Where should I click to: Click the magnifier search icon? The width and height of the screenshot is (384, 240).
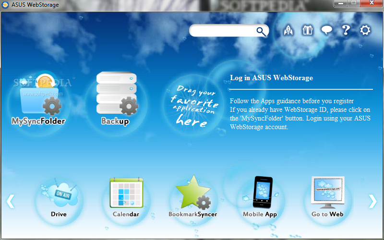(x=261, y=31)
